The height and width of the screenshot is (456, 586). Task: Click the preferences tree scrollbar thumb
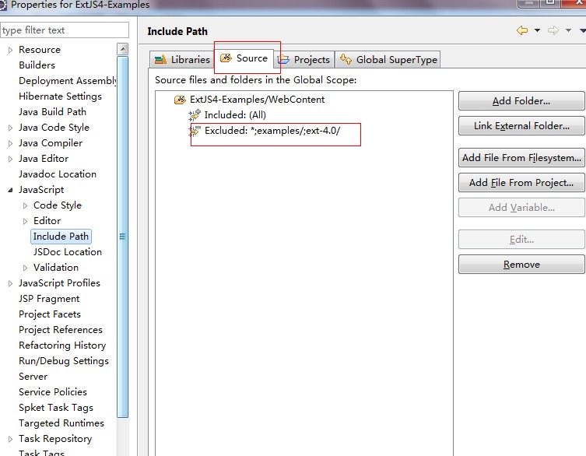coord(123,237)
